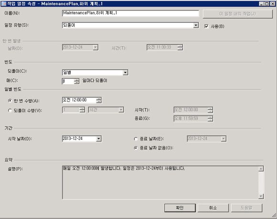Click the 일마다 되풀이 label
Image resolution: width=277 pixels, height=219 pixels.
(x=95, y=81)
